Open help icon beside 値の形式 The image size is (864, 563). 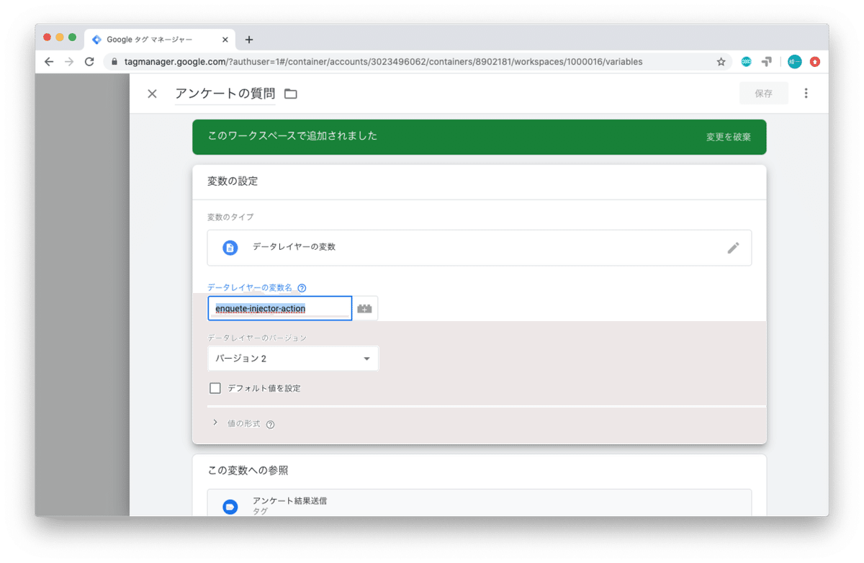[x=270, y=425]
